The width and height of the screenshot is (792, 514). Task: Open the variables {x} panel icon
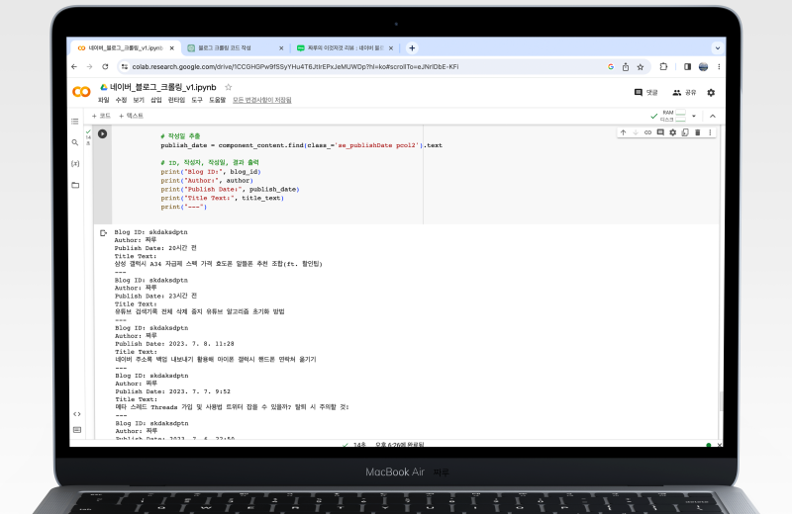[x=75, y=163]
